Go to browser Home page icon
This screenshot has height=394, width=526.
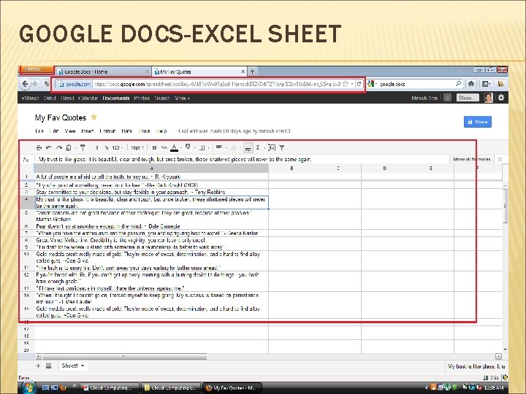(471, 84)
